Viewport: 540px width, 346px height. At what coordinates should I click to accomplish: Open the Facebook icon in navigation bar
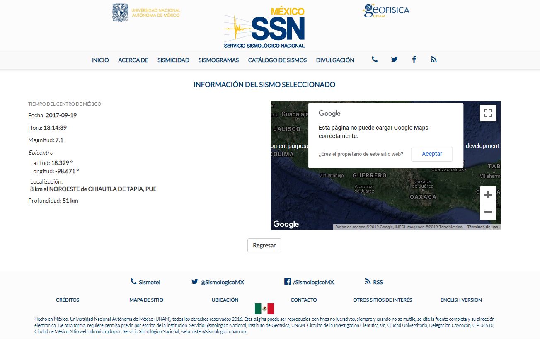(x=414, y=59)
